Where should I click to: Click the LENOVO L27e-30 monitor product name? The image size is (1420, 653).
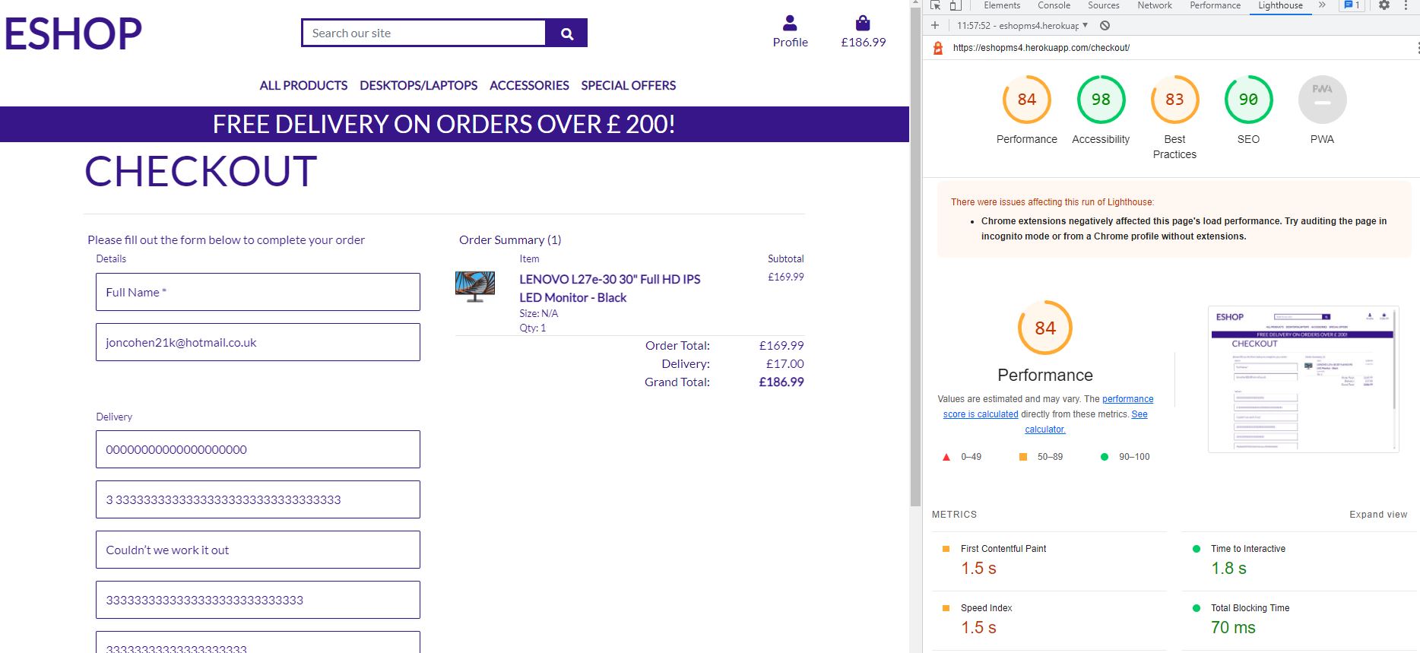click(x=610, y=288)
